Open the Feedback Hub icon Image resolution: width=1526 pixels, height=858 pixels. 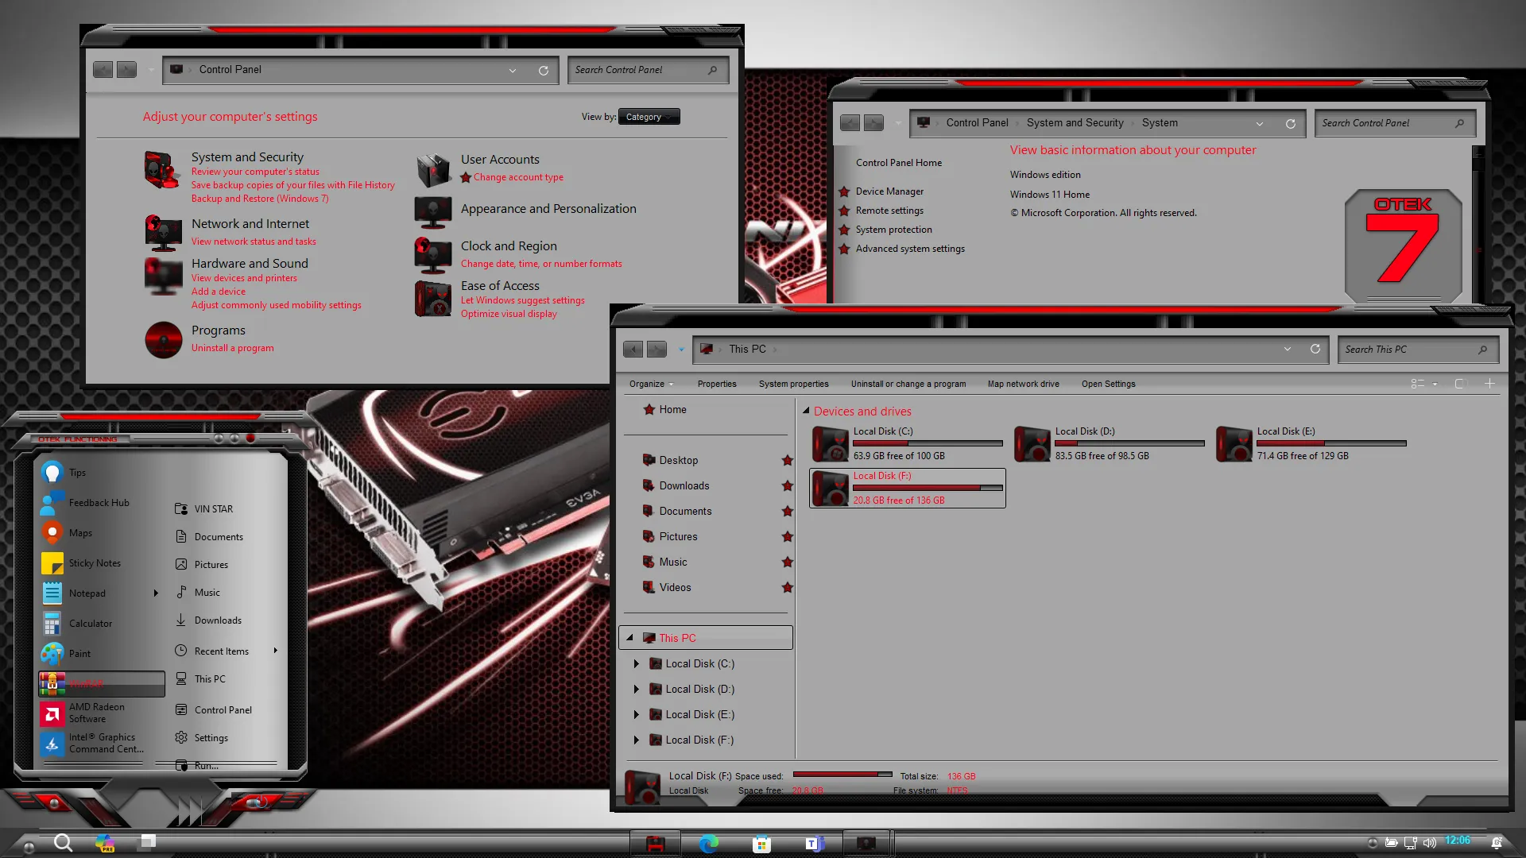(52, 502)
